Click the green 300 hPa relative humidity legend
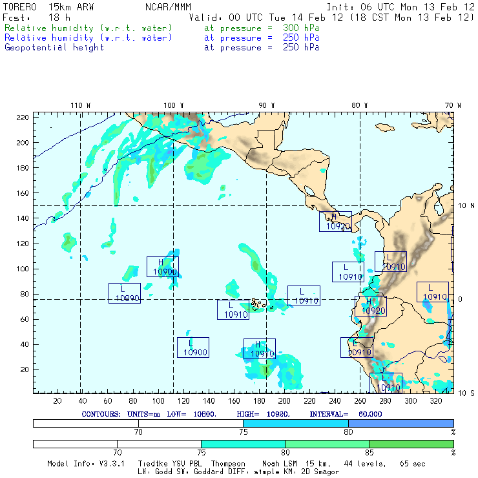The width and height of the screenshot is (478, 478). (x=88, y=28)
